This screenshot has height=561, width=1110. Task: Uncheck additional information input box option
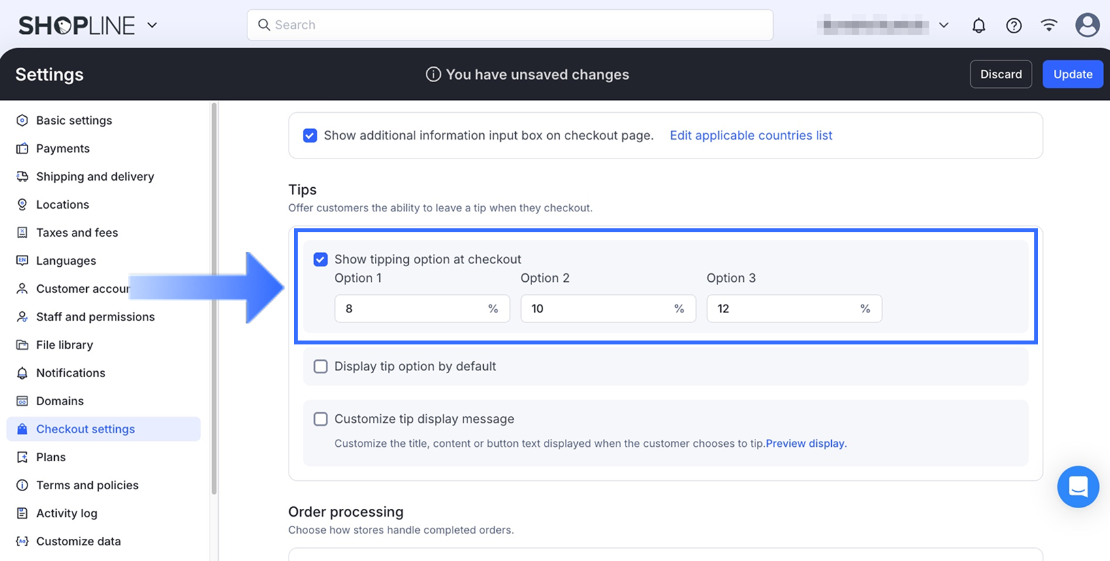(x=310, y=136)
